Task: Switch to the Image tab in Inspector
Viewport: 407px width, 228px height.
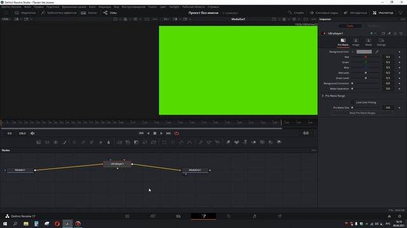Action: click(x=356, y=42)
